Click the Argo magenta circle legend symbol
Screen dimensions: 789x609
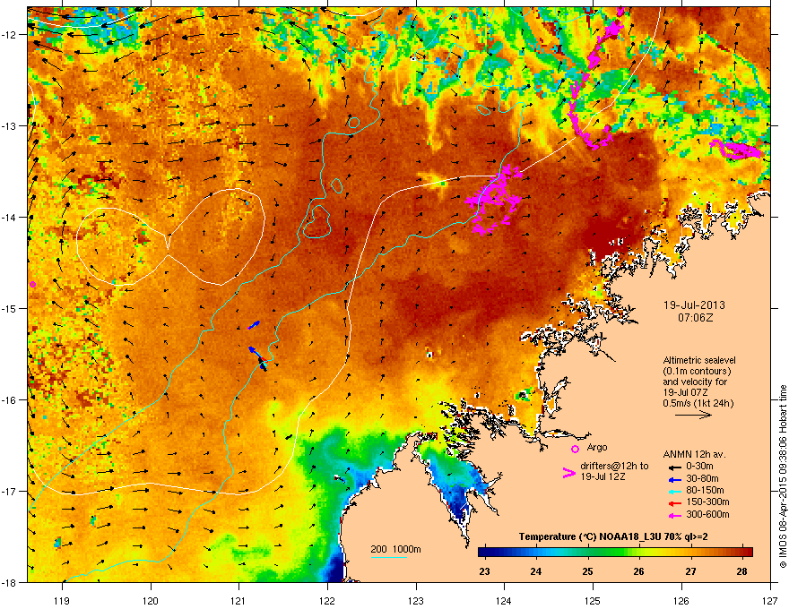[575, 449]
